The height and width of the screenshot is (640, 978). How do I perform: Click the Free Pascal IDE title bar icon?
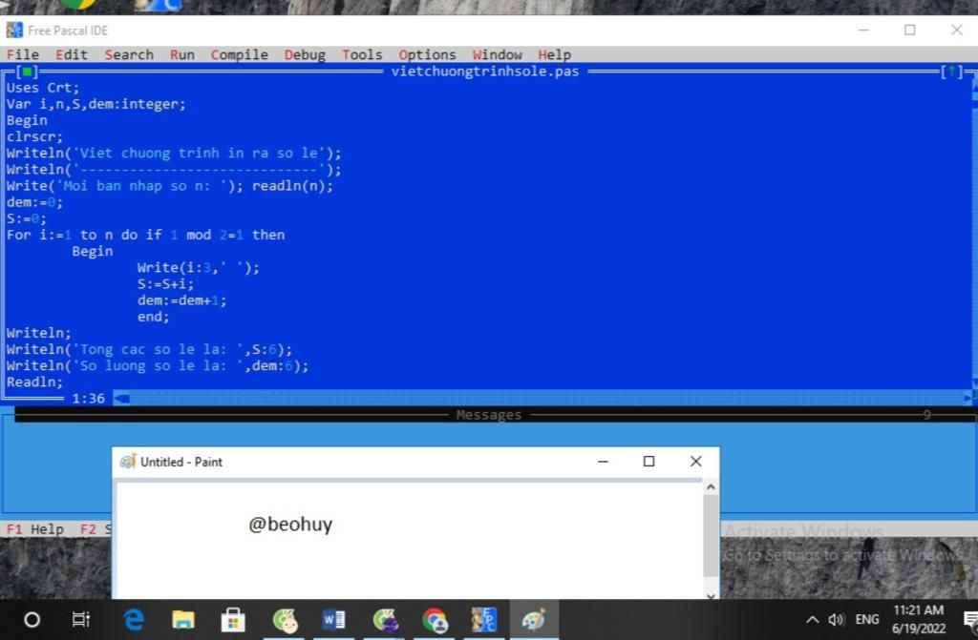tap(14, 30)
